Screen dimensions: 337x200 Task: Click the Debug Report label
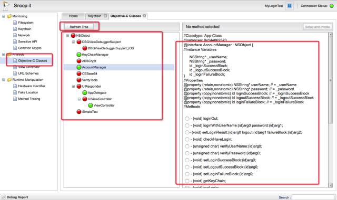pos(17,197)
